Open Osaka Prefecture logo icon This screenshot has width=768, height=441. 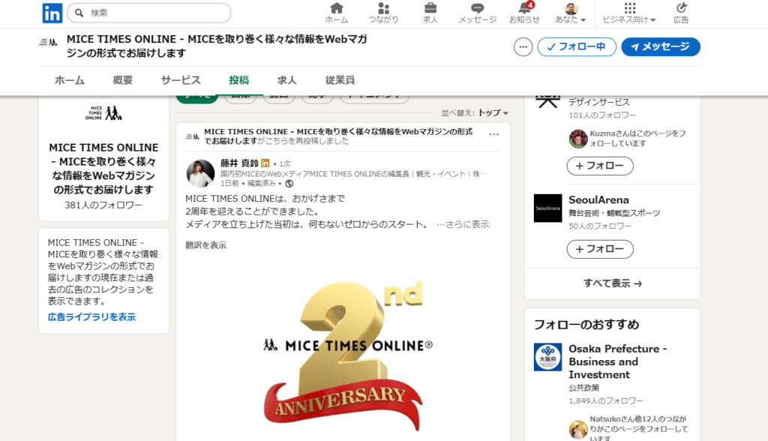pos(547,357)
